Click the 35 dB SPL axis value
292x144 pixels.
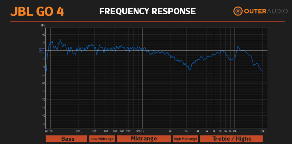[44, 124]
